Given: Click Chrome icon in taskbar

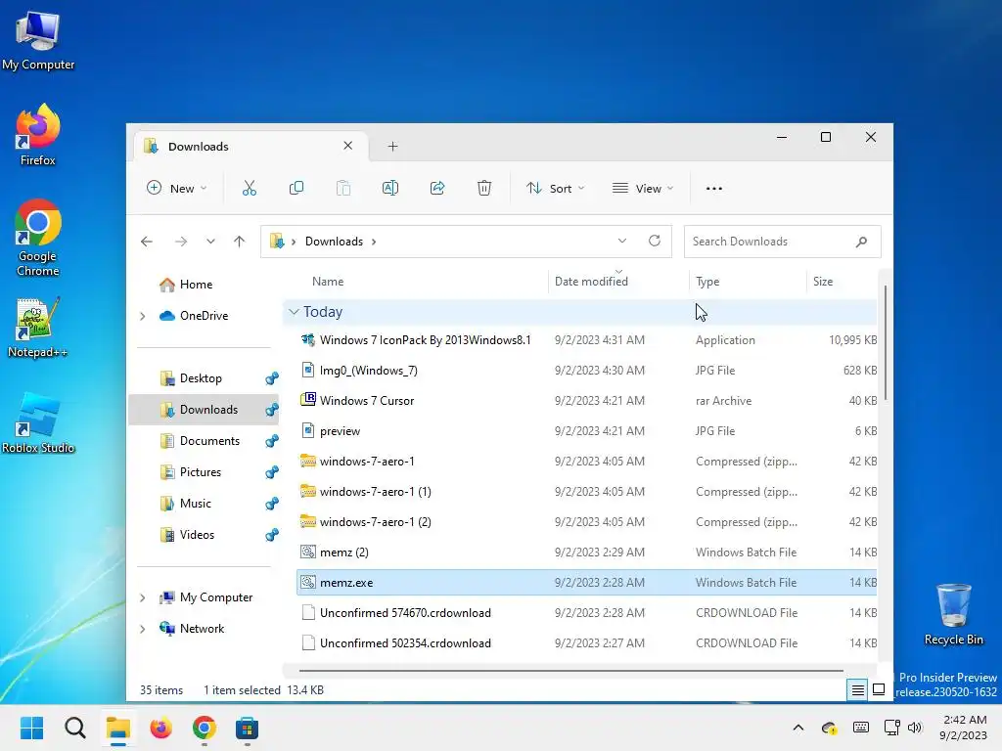Looking at the screenshot, I should (x=204, y=728).
